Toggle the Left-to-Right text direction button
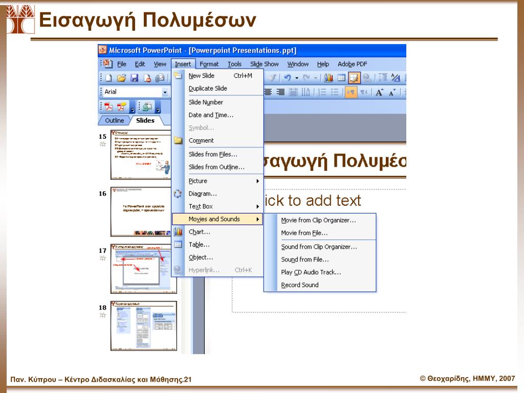Image resolution: width=524 pixels, height=393 pixels. [351, 92]
